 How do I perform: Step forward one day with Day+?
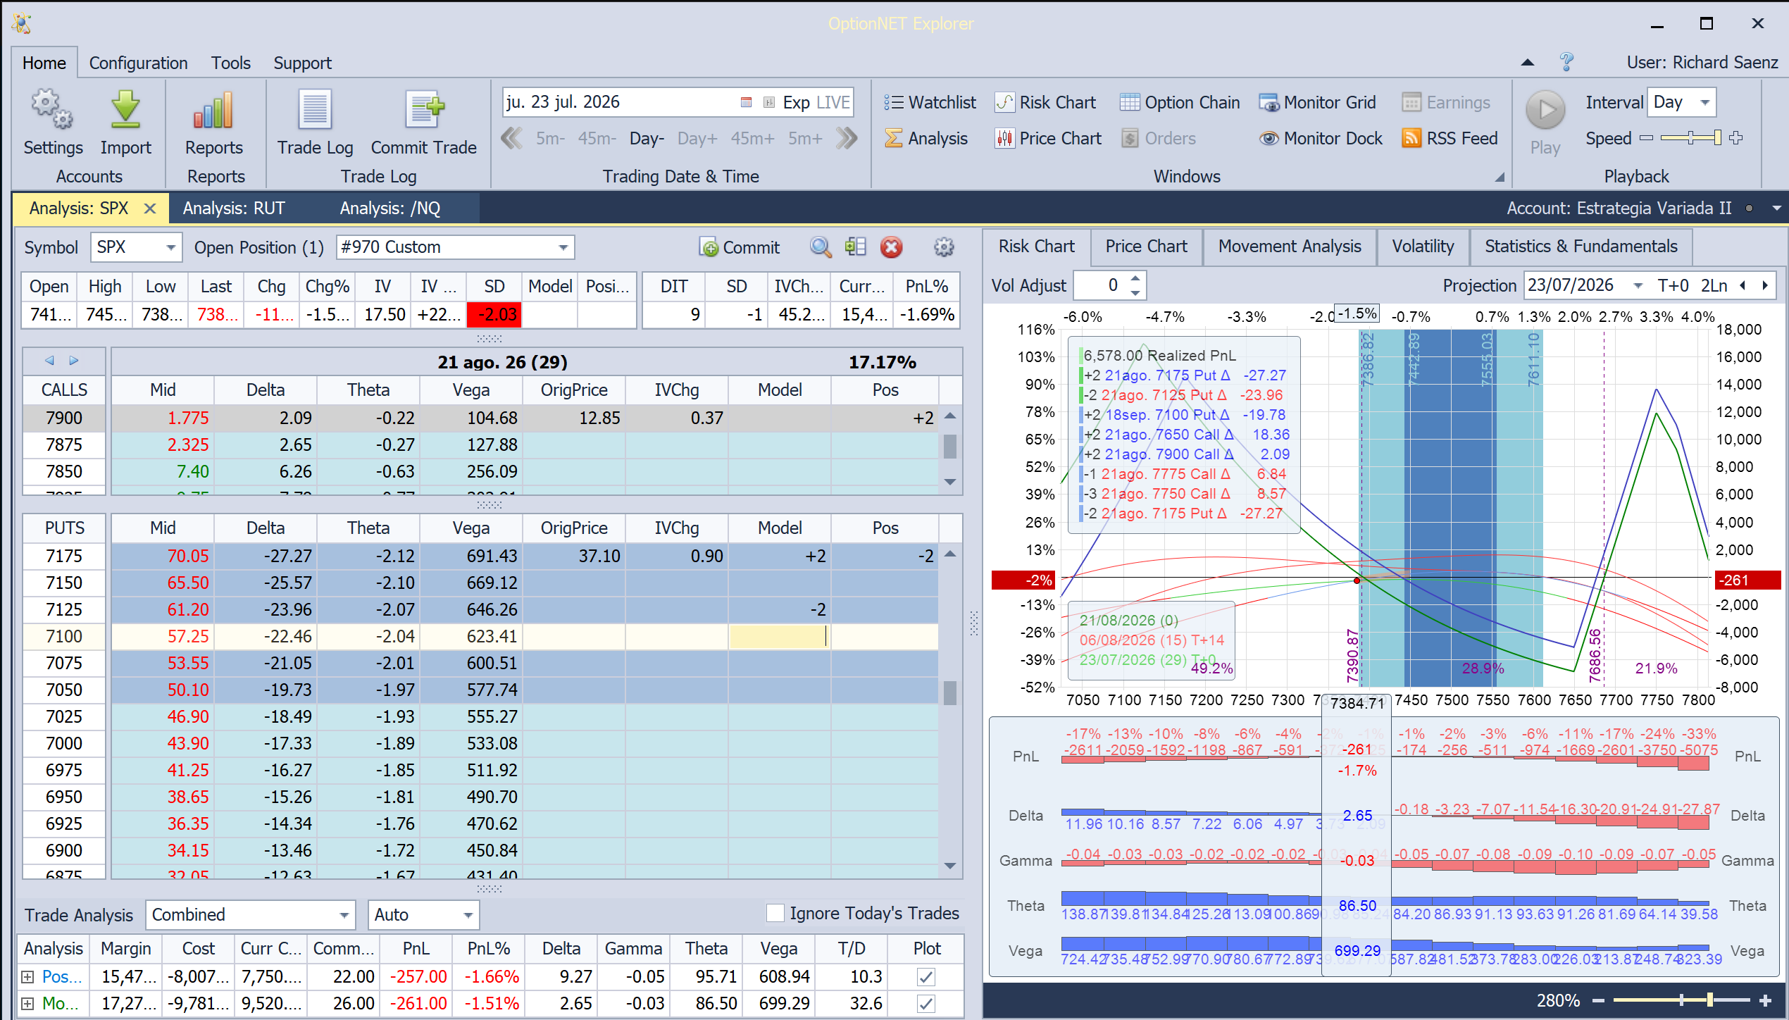tap(697, 138)
